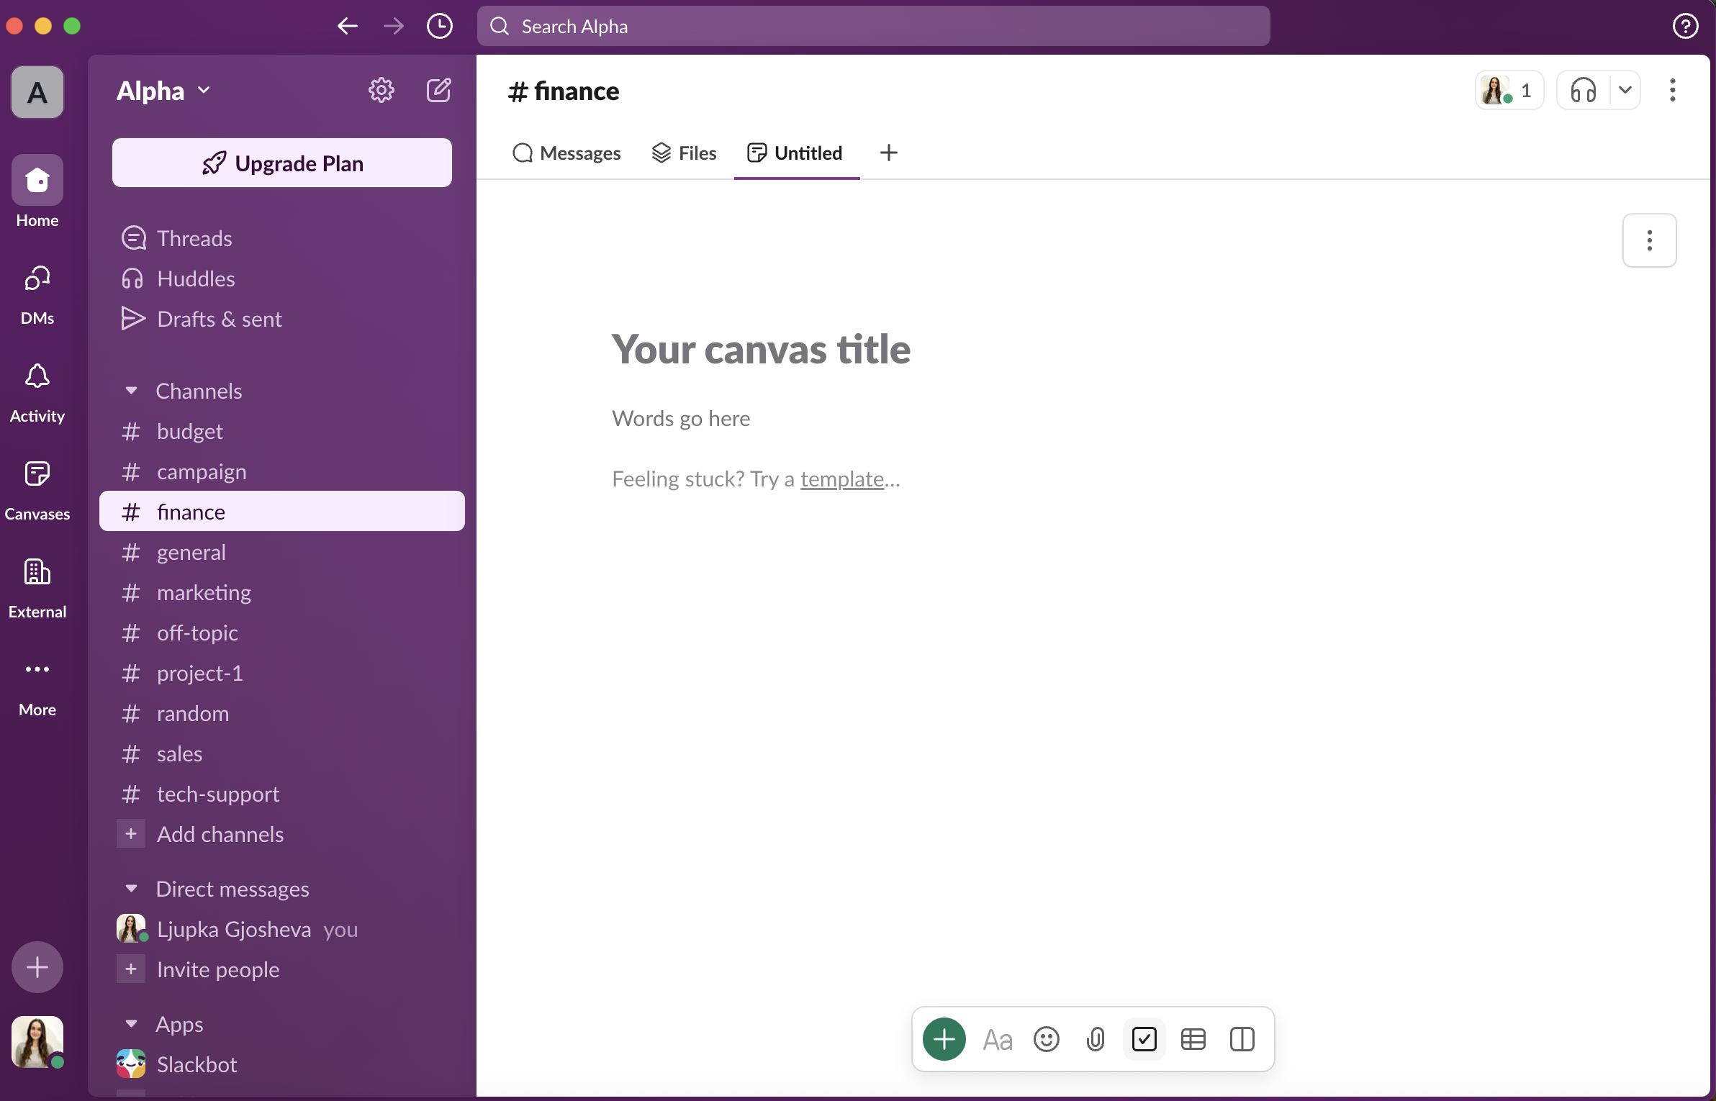Go forward with the right arrow
1716x1101 pixels.
tap(394, 27)
